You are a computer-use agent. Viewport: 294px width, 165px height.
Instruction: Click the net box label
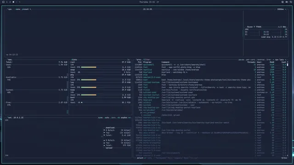tap(10, 118)
